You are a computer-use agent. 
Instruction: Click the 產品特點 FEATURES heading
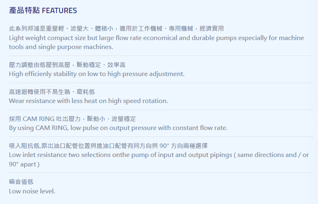(x=43, y=10)
